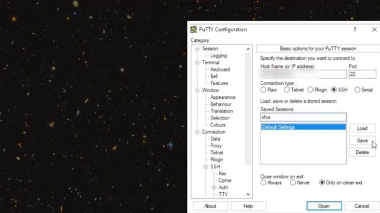Screen dimensions: 380x213
Task: Click the Host Name input field
Action: click(x=303, y=74)
